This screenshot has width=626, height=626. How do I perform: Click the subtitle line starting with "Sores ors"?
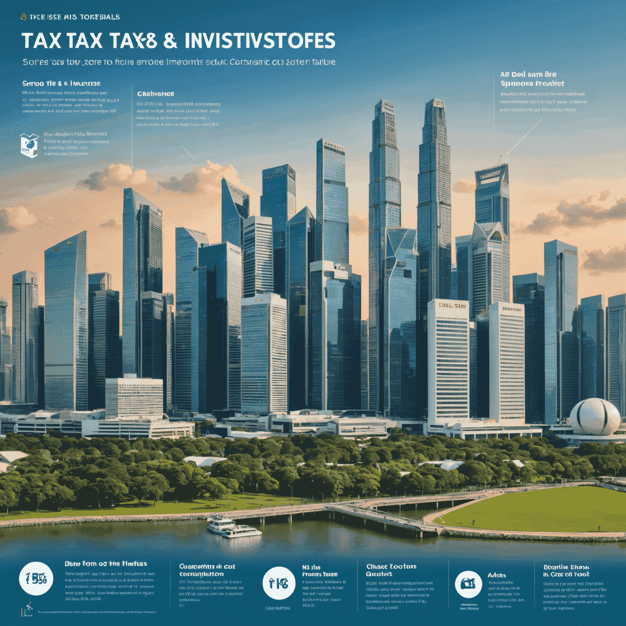point(179,62)
